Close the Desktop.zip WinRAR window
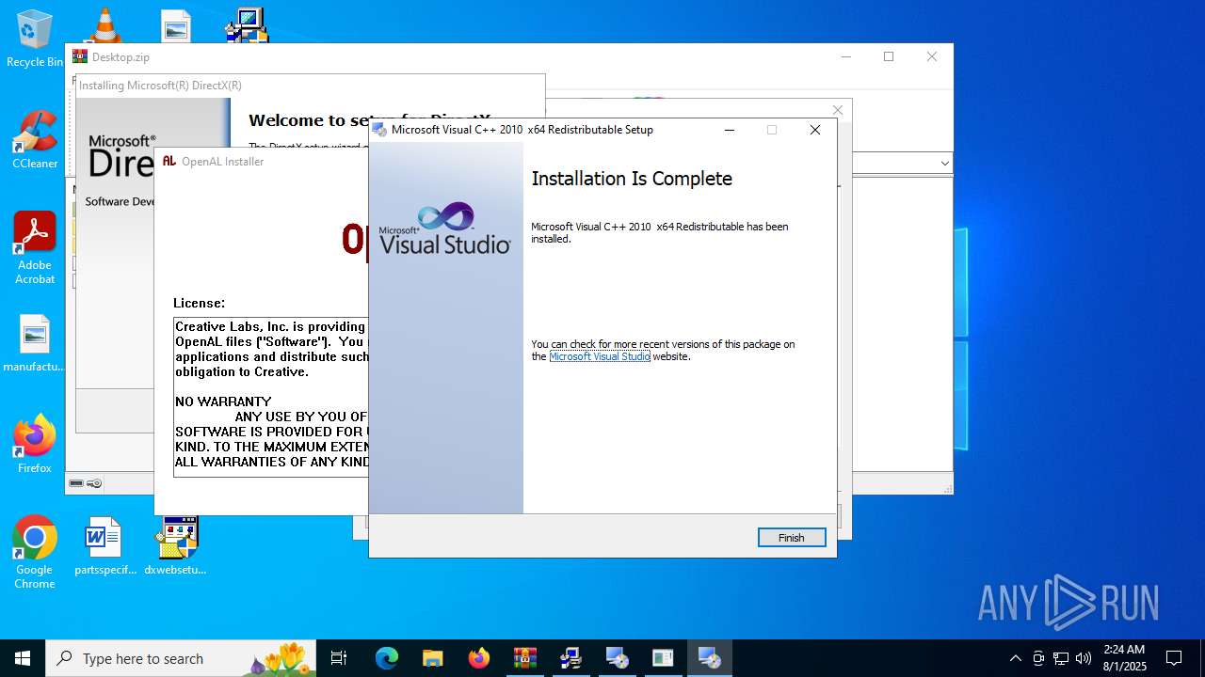1205x677 pixels. click(x=931, y=56)
